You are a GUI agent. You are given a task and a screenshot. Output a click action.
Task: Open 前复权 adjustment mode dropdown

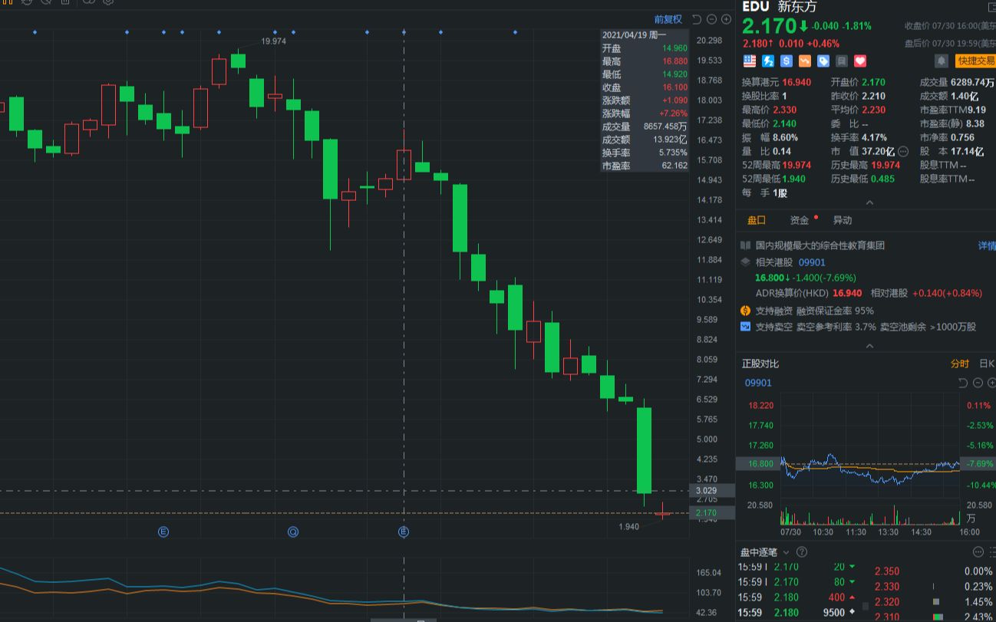pos(668,19)
